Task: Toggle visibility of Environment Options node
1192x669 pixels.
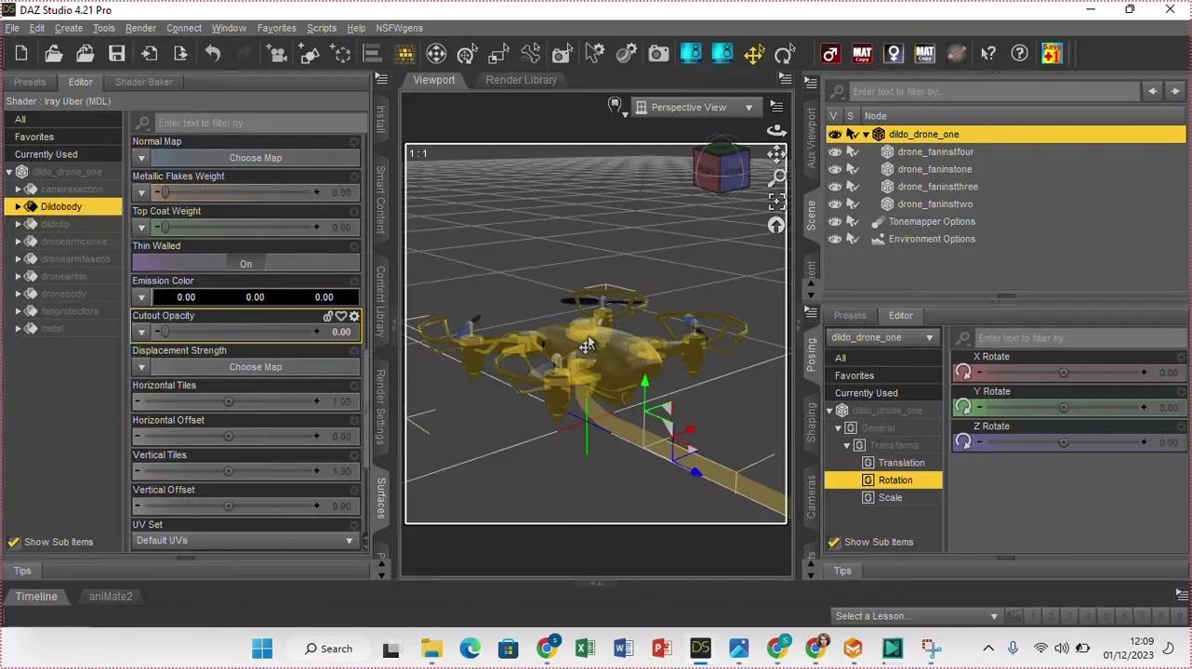Action: pyautogui.click(x=835, y=239)
